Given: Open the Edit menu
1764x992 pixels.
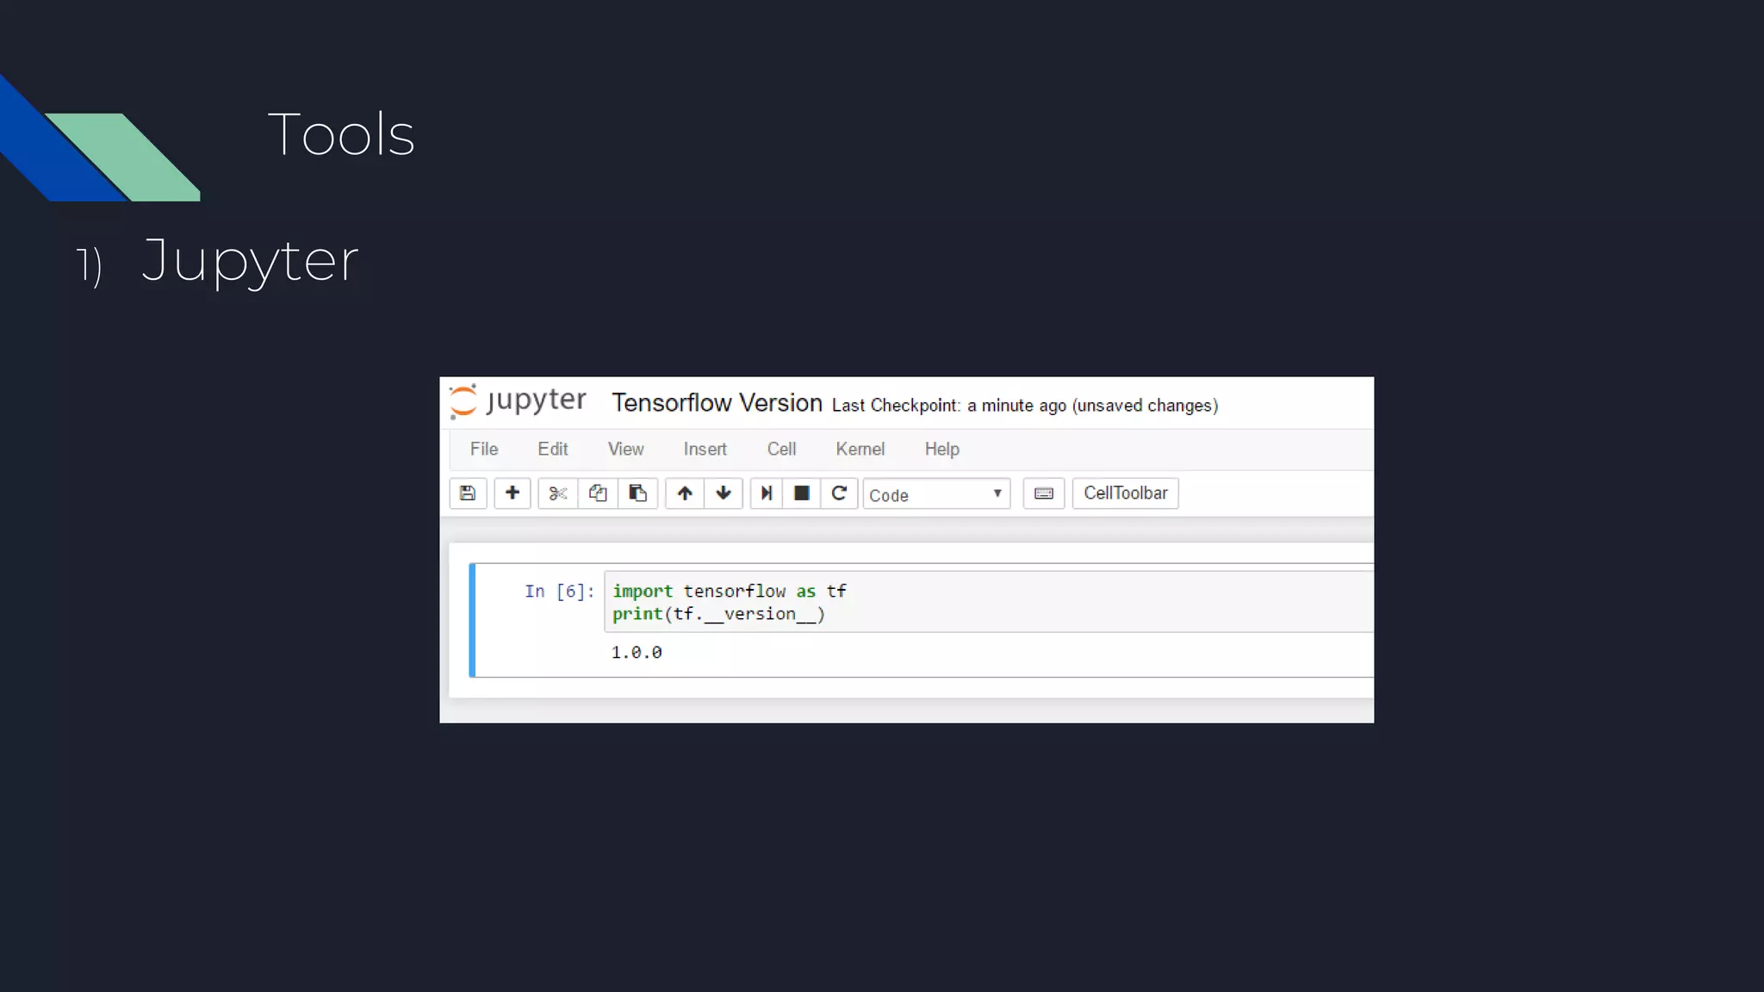Looking at the screenshot, I should pyautogui.click(x=553, y=449).
